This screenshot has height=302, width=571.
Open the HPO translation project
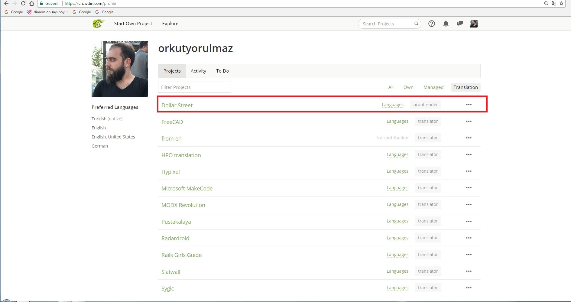[181, 155]
